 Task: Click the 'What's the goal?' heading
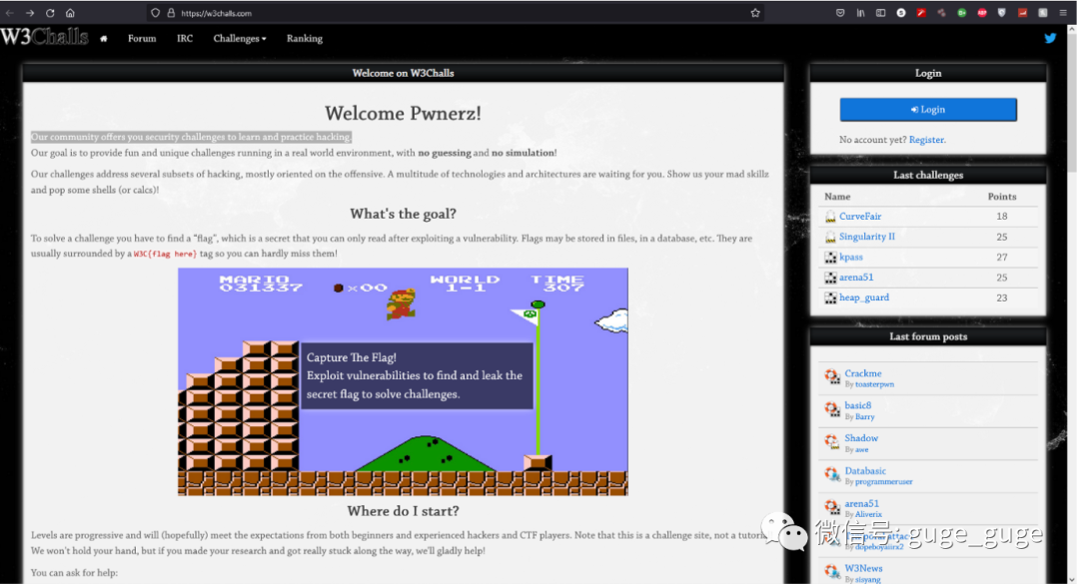(x=403, y=214)
